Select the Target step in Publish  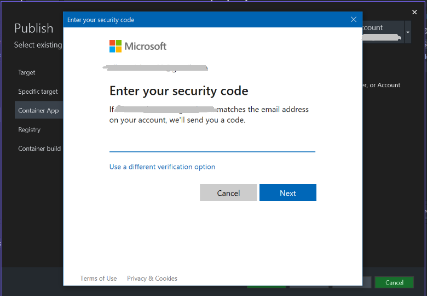point(27,72)
